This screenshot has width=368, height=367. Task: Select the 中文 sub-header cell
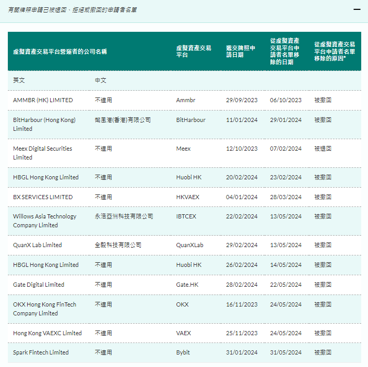point(100,81)
